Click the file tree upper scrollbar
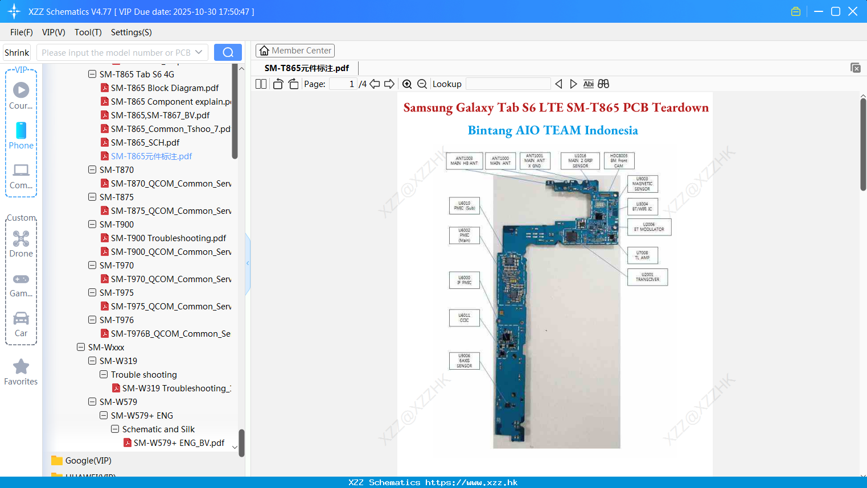The image size is (867, 488). click(x=235, y=111)
